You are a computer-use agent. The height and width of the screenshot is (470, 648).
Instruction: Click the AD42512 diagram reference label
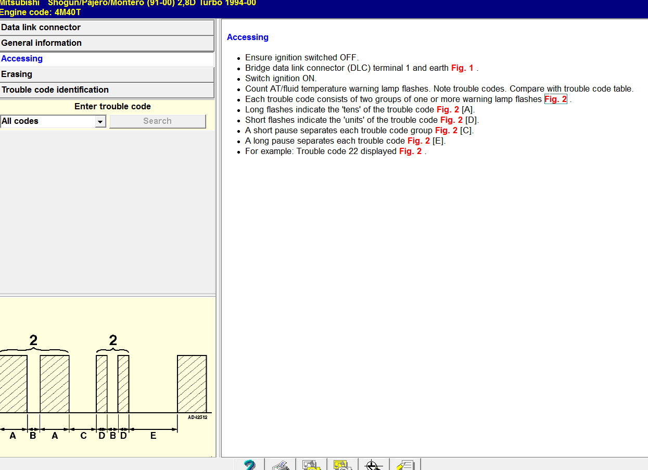click(197, 417)
